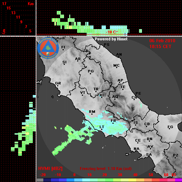Click the 13 km height label
182x182 pixels.
(x=13, y=13)
